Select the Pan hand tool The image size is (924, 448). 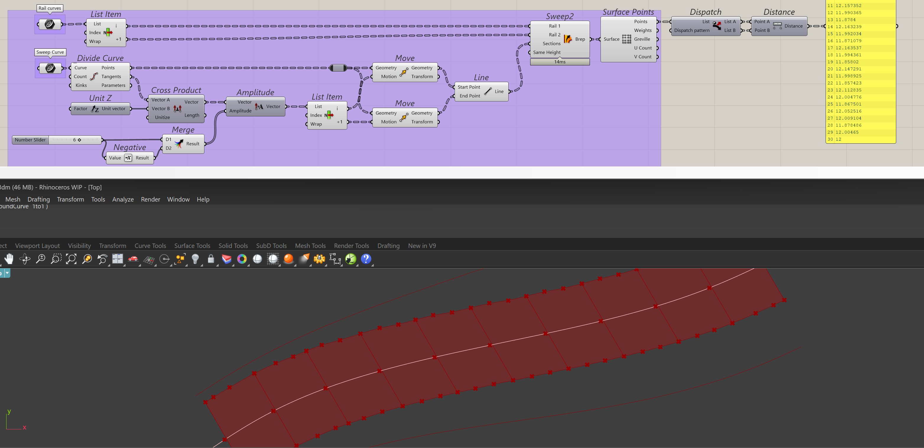point(9,259)
